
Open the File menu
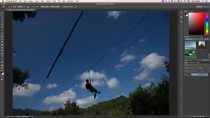click(20, 1)
